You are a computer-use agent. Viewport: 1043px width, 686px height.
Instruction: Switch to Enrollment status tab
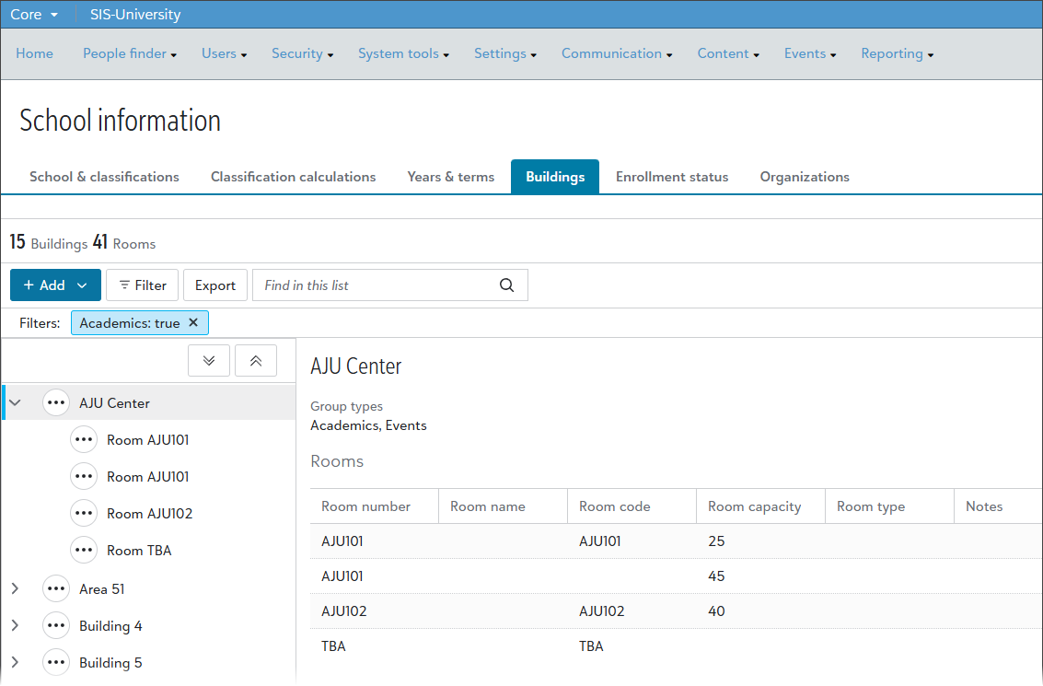(672, 177)
